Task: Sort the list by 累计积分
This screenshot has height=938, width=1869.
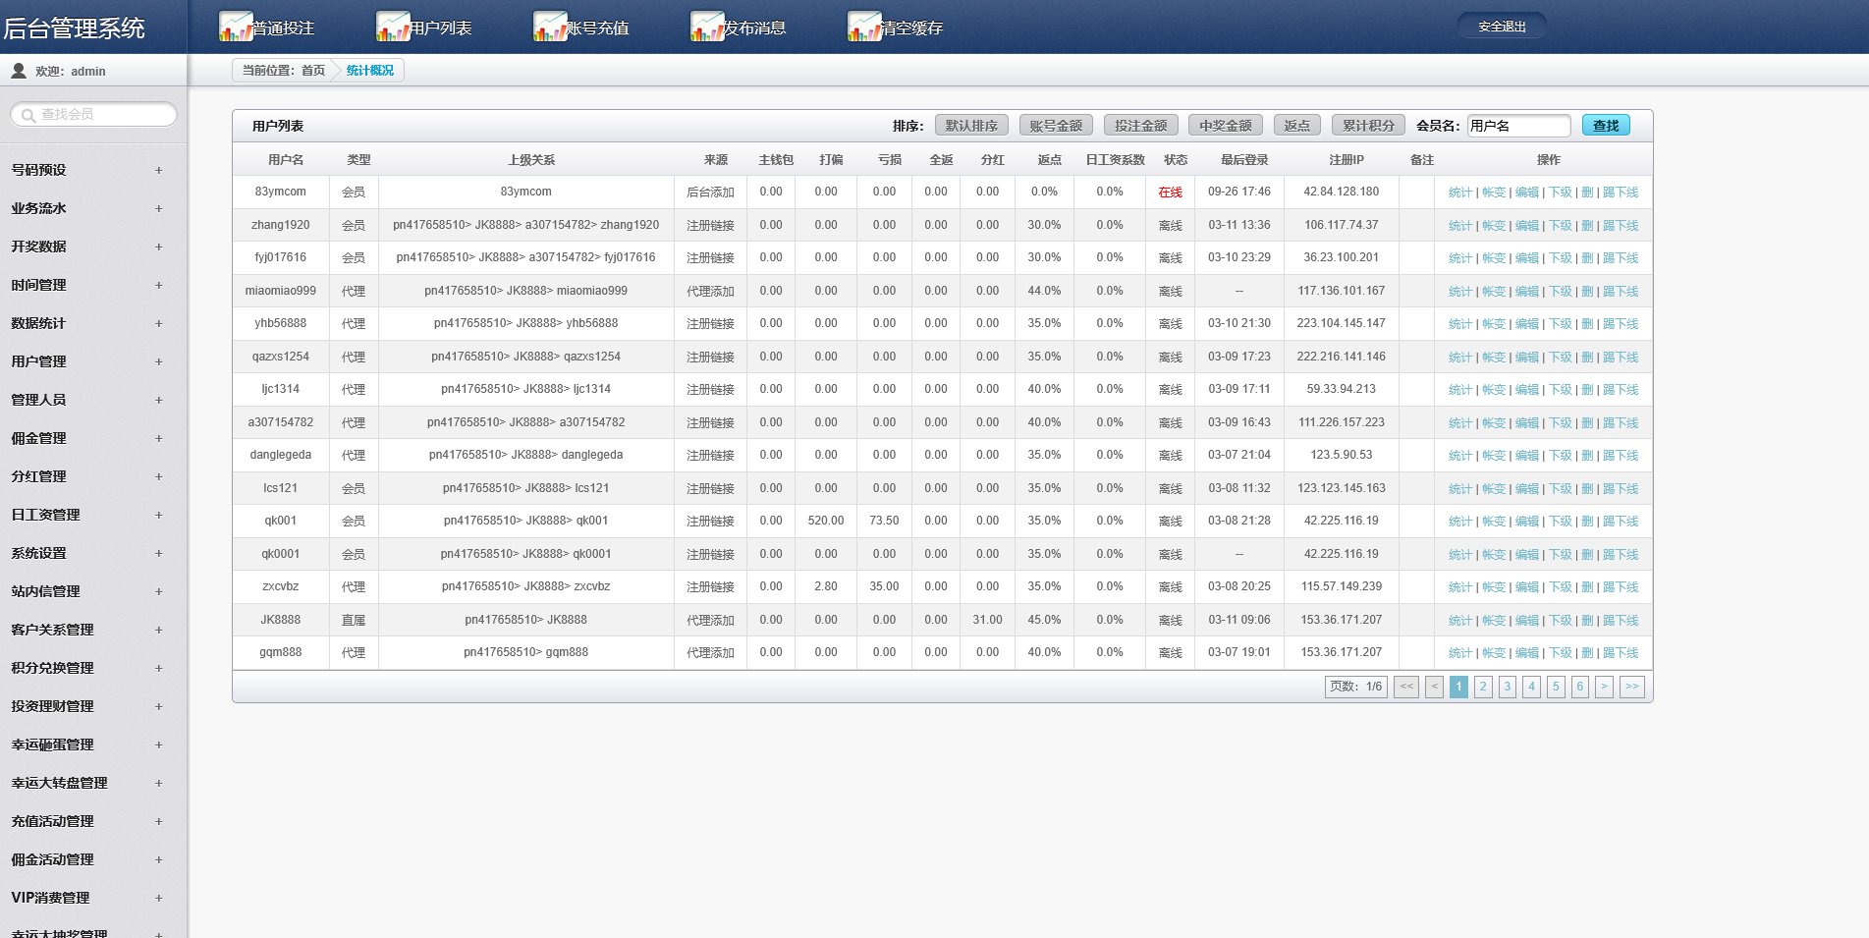Action: [1368, 126]
